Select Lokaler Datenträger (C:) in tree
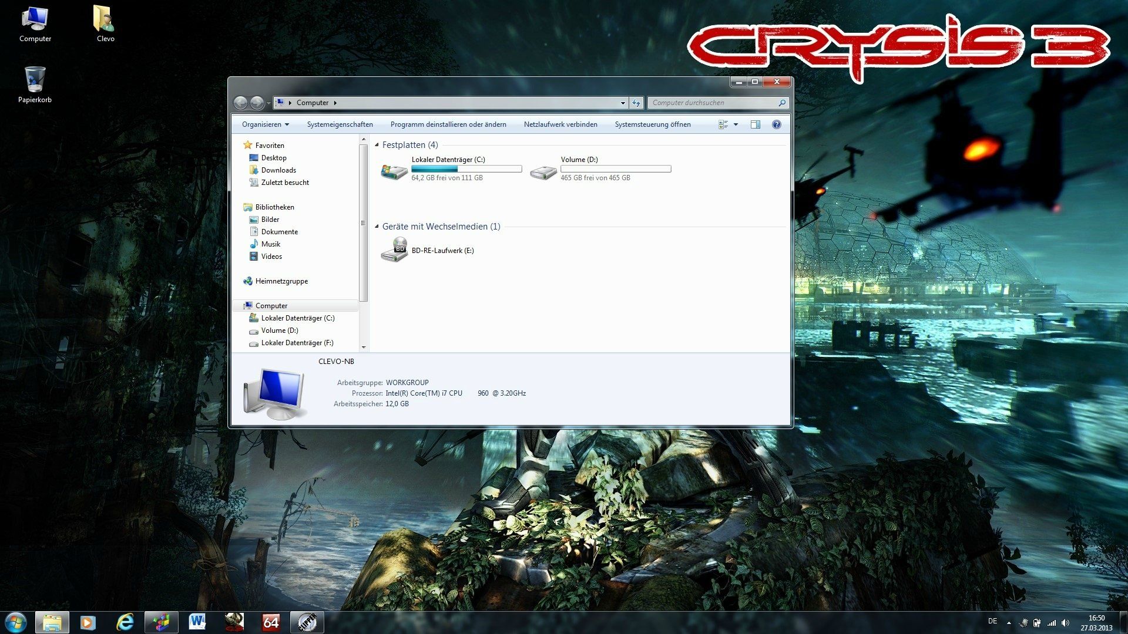The height and width of the screenshot is (634, 1128). click(x=298, y=318)
